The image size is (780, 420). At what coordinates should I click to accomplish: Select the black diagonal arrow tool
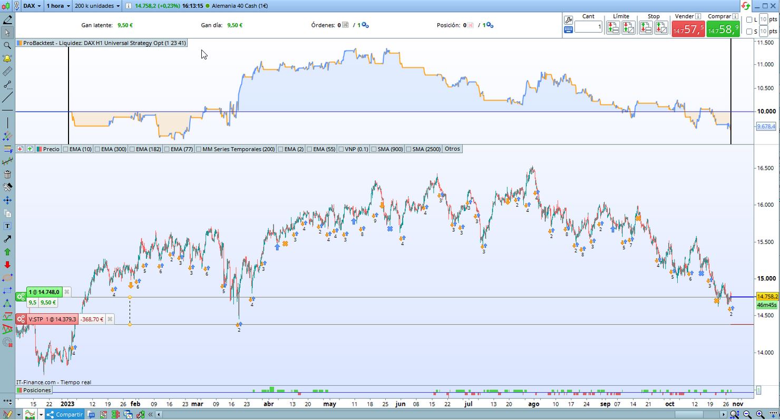click(7, 239)
